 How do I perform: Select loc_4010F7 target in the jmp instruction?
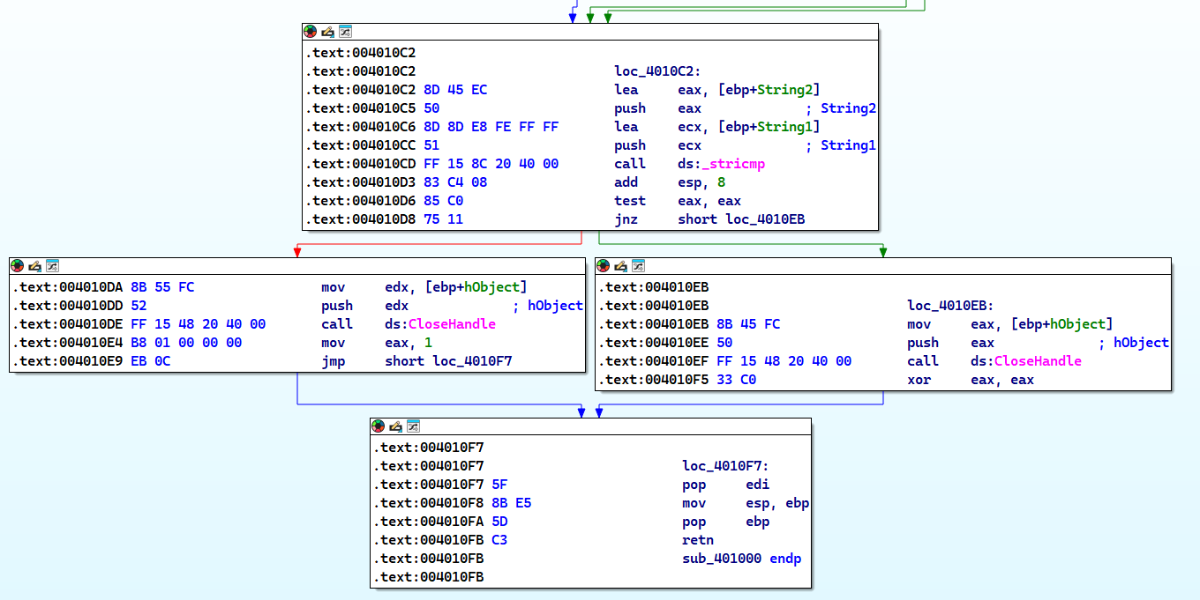pyautogui.click(x=475, y=361)
